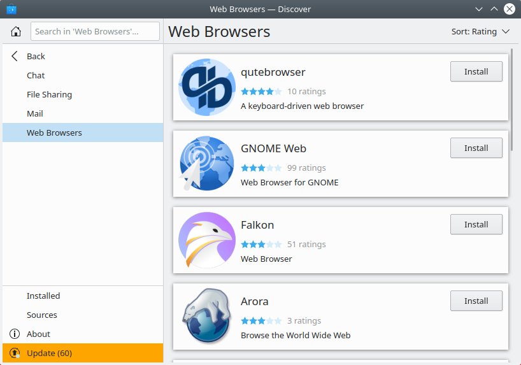Click the Back arrow chevron

pyautogui.click(x=14, y=56)
